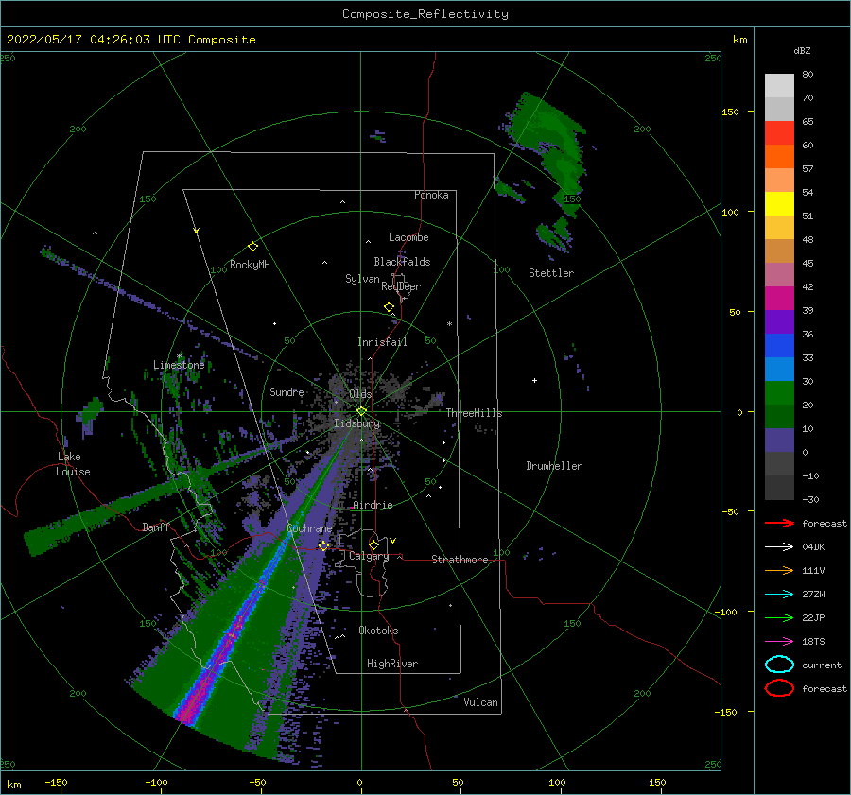The image size is (851, 795).
Task: Click the Banff label
Action: pyautogui.click(x=156, y=527)
